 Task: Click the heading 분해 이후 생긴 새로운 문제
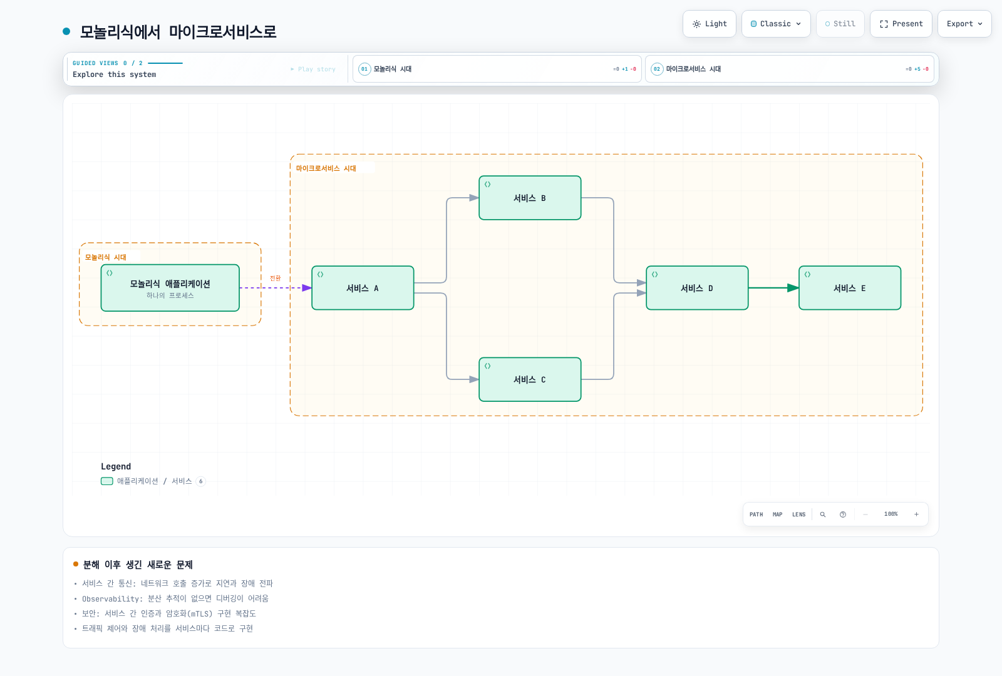click(138, 565)
